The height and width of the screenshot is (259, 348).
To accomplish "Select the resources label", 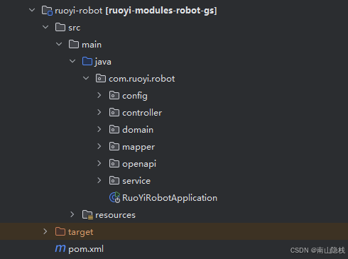I will 116,215.
